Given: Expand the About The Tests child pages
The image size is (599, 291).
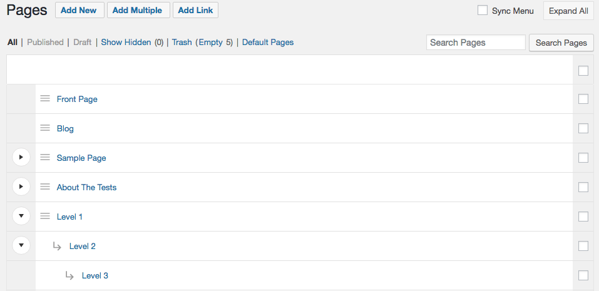Looking at the screenshot, I should click(21, 187).
